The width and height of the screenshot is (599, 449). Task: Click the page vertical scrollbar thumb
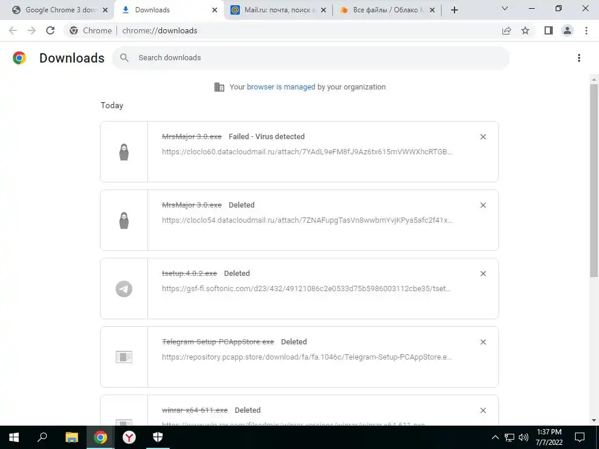594,179
